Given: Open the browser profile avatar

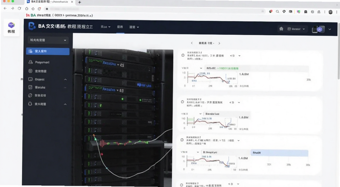Looking at the screenshot, I should coord(331,12).
